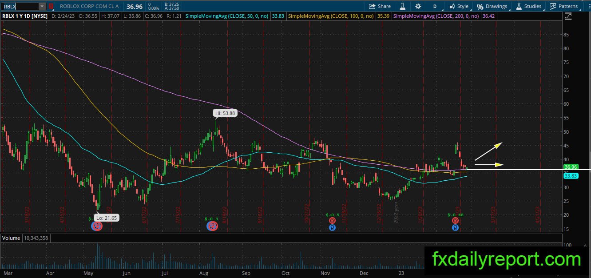Image resolution: width=591 pixels, height=278 pixels.
Task: Click the November red phone event icon
Action: [332, 221]
